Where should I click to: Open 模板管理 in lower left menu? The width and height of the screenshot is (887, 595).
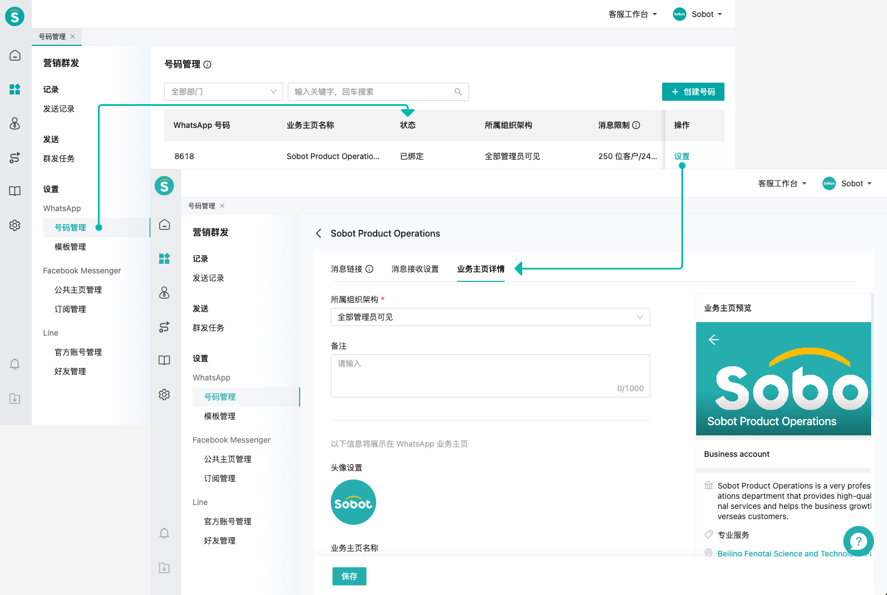[220, 416]
